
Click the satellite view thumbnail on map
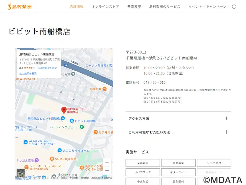(21, 173)
